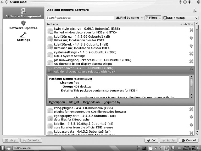This screenshot has width=201, height=151.
Task: Click remove icon for kwin-style-qtcurve package
Action: coord(191,30)
